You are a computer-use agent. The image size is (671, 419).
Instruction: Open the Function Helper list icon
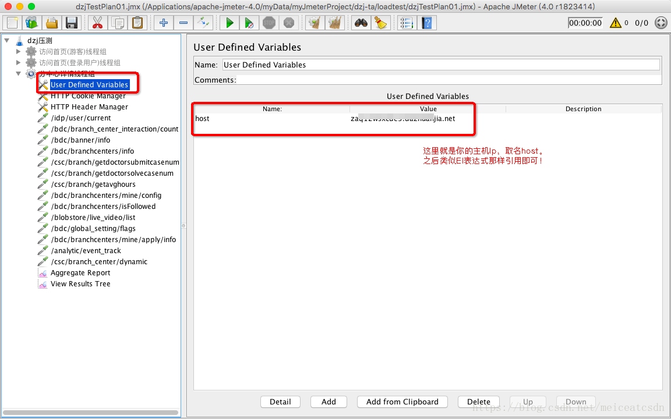point(407,23)
